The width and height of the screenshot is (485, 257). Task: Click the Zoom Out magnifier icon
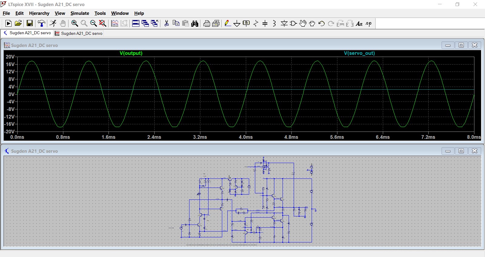pyautogui.click(x=93, y=23)
